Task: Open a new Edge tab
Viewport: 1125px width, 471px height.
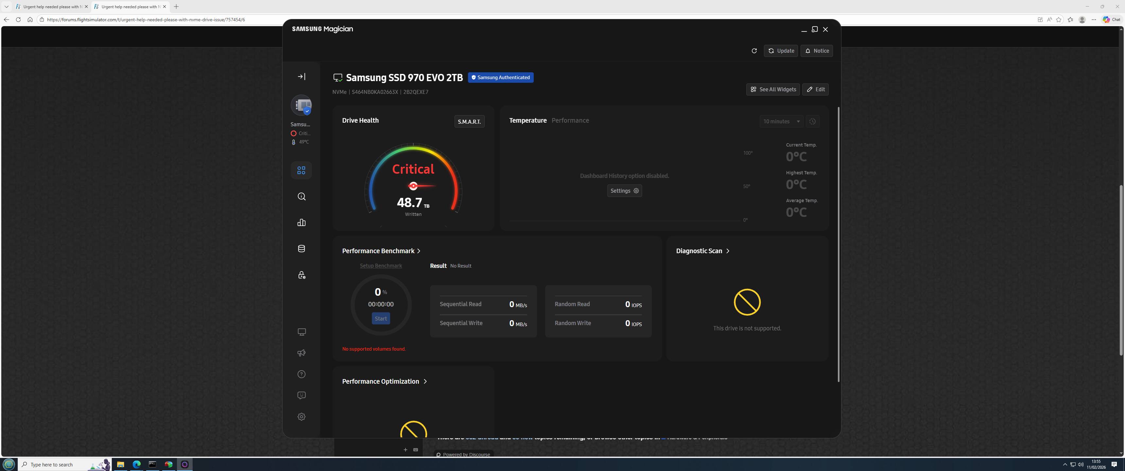Action: pyautogui.click(x=176, y=7)
